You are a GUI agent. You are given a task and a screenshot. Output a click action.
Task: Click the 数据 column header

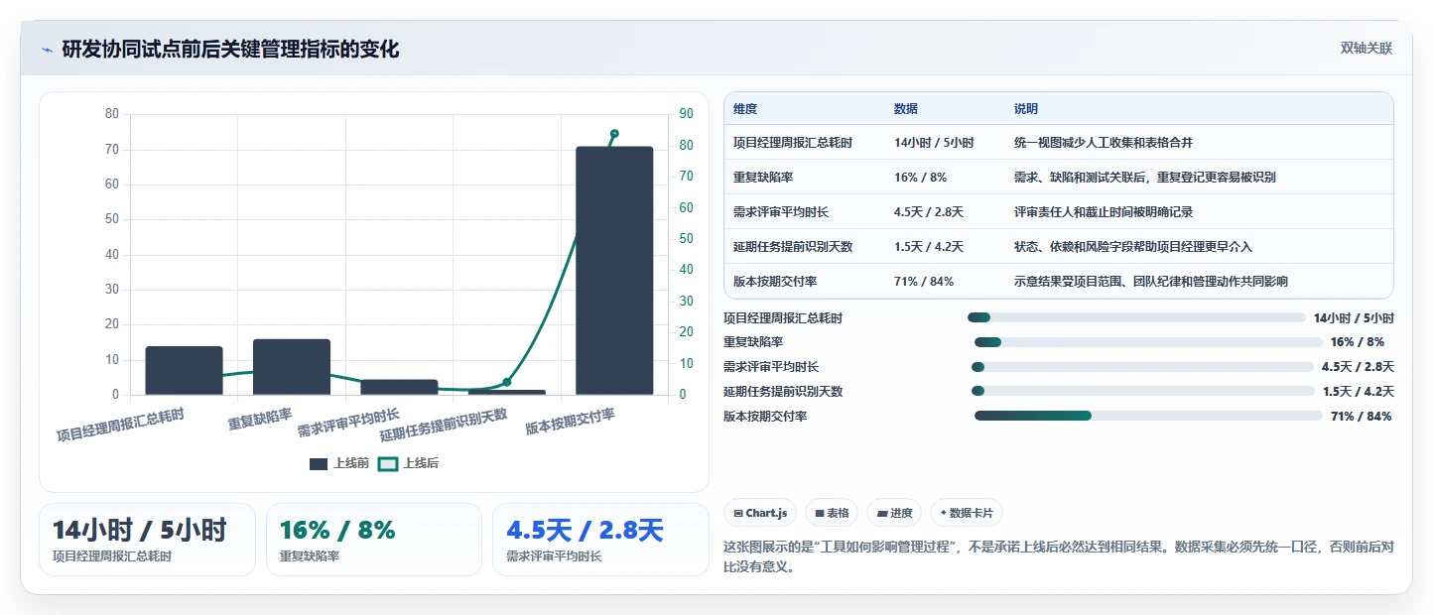point(906,109)
